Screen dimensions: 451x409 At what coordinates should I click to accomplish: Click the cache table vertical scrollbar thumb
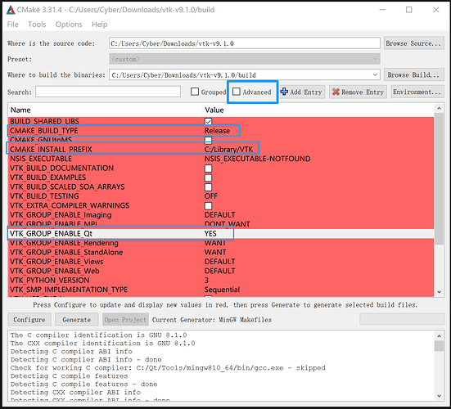click(439, 178)
